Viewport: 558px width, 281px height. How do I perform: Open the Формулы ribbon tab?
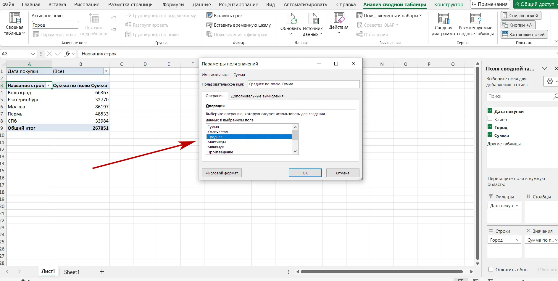173,4
